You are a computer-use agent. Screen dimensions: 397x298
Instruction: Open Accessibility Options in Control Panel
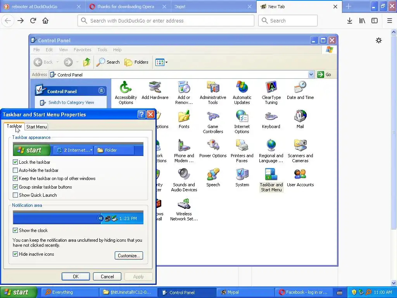click(x=126, y=92)
